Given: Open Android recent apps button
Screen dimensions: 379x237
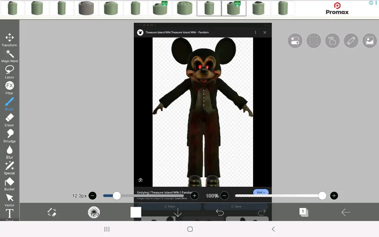Looking at the screenshot, I should (107, 229).
